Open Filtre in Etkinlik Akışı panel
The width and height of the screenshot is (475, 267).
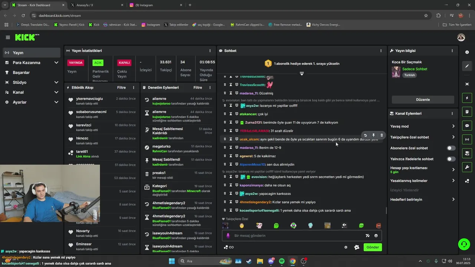tap(121, 88)
